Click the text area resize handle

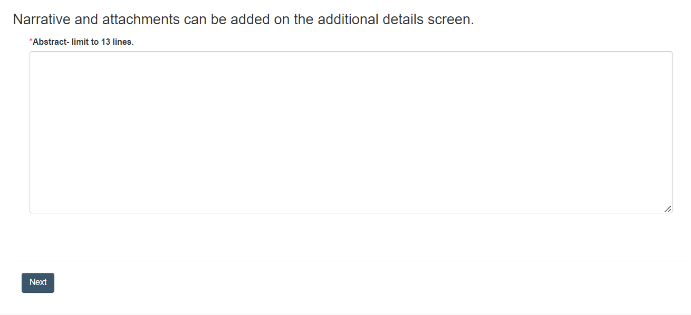point(668,209)
